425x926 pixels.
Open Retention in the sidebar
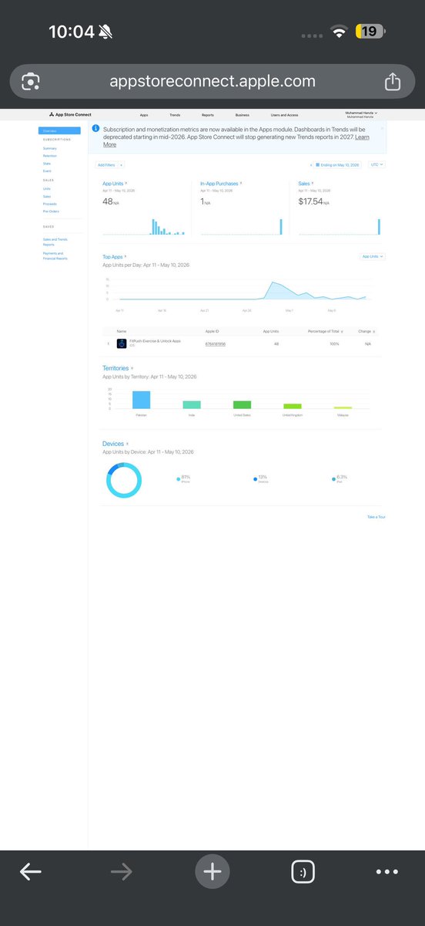(49, 156)
